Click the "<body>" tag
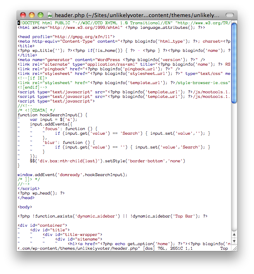Screen dimensions: 254x274 point(25,207)
